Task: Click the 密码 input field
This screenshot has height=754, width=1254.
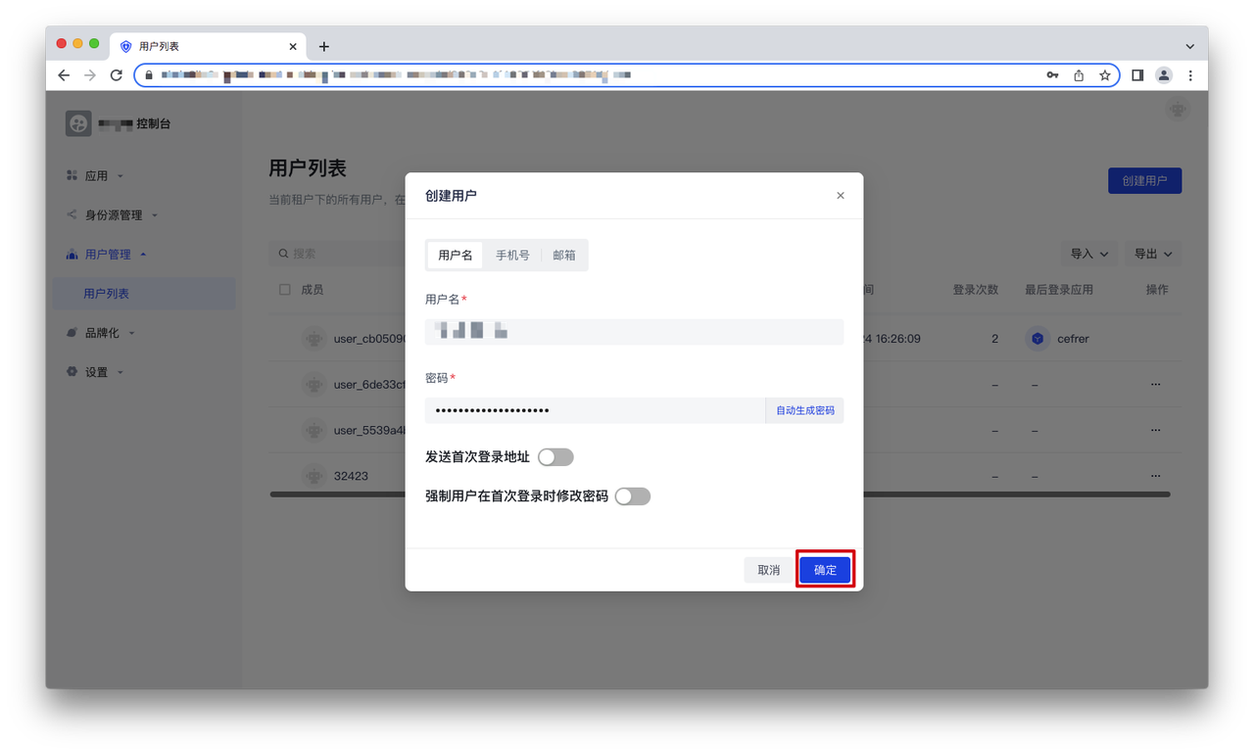Action: [x=594, y=410]
